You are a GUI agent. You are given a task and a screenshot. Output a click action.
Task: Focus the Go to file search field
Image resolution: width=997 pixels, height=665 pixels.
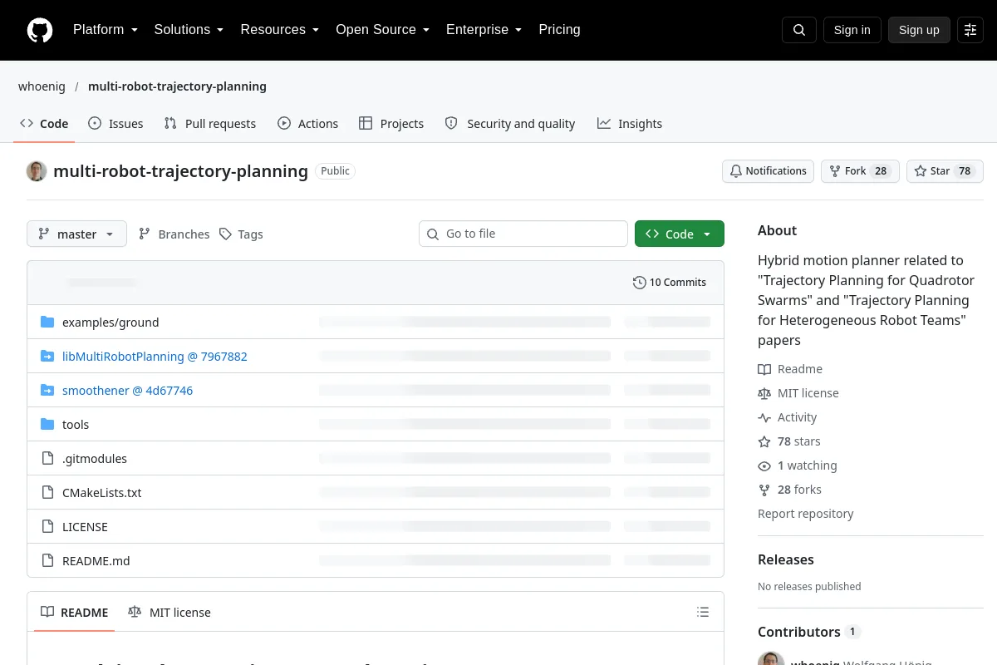523,234
